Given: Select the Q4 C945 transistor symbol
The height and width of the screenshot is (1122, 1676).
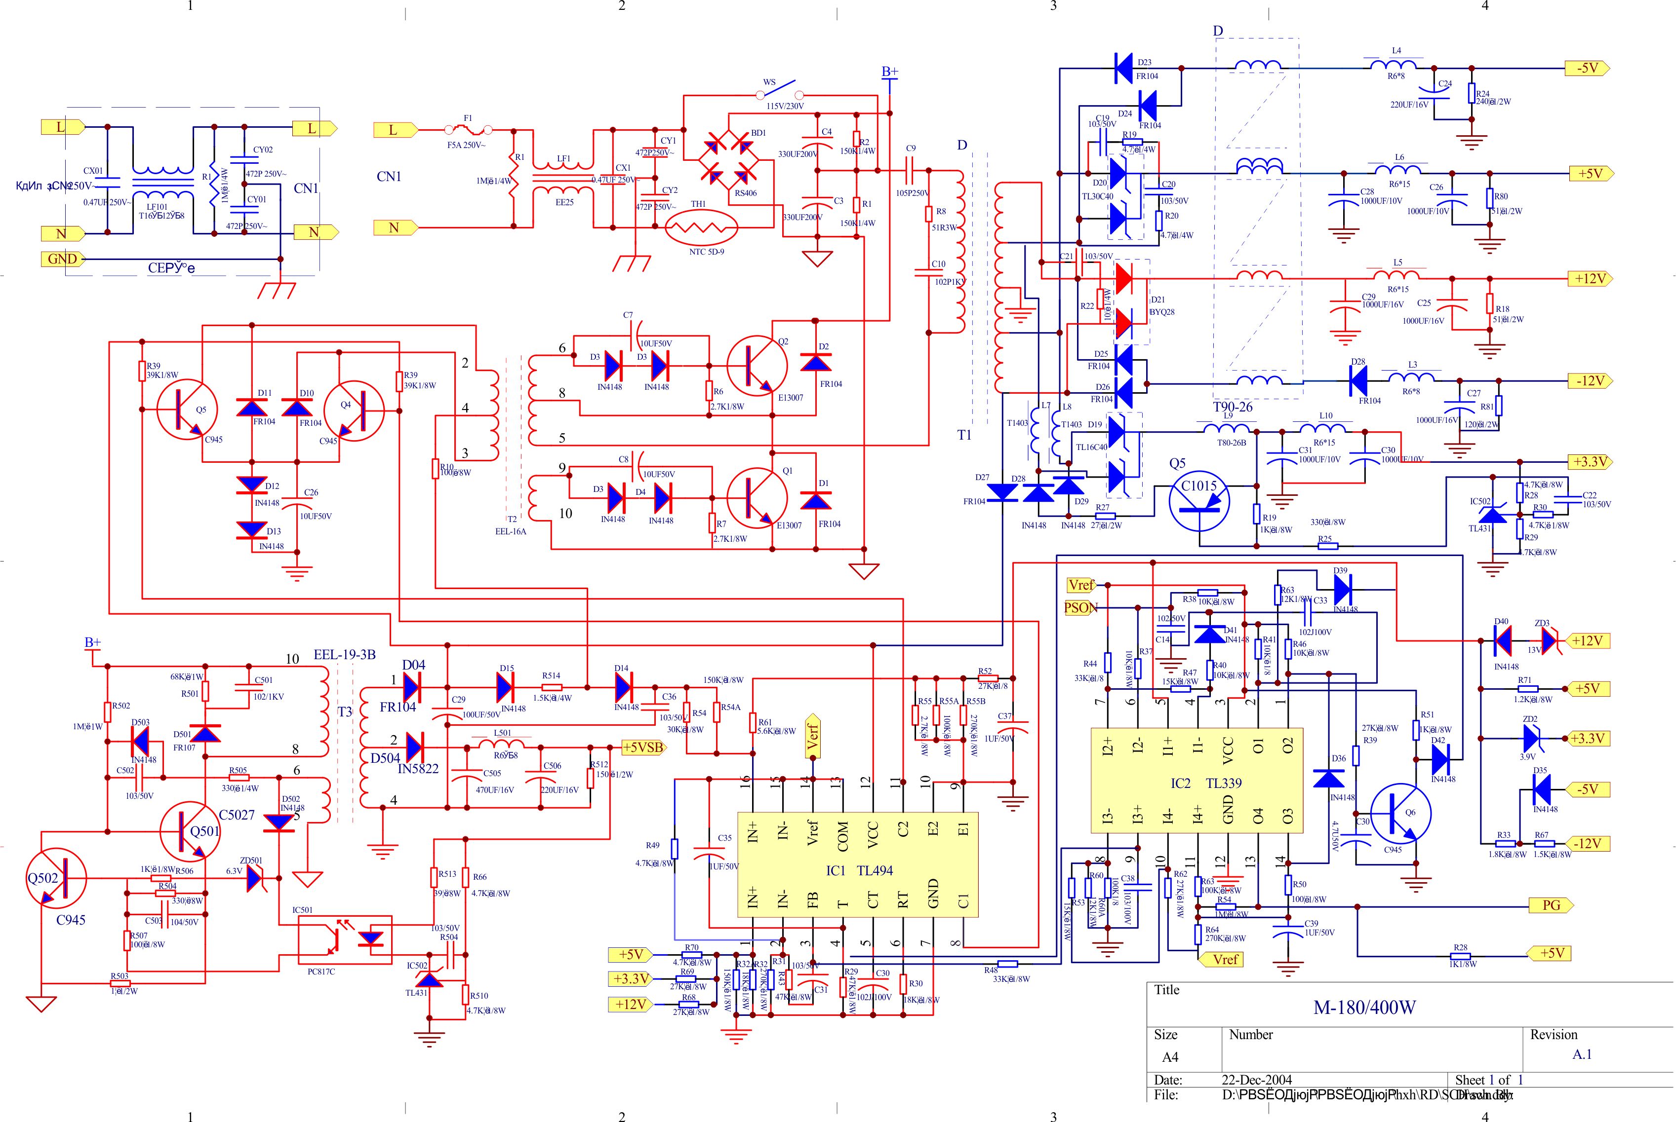Looking at the screenshot, I should tap(355, 411).
